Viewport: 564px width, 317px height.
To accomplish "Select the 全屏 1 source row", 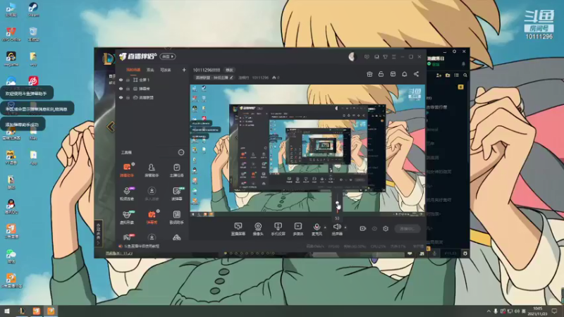I will (x=152, y=80).
